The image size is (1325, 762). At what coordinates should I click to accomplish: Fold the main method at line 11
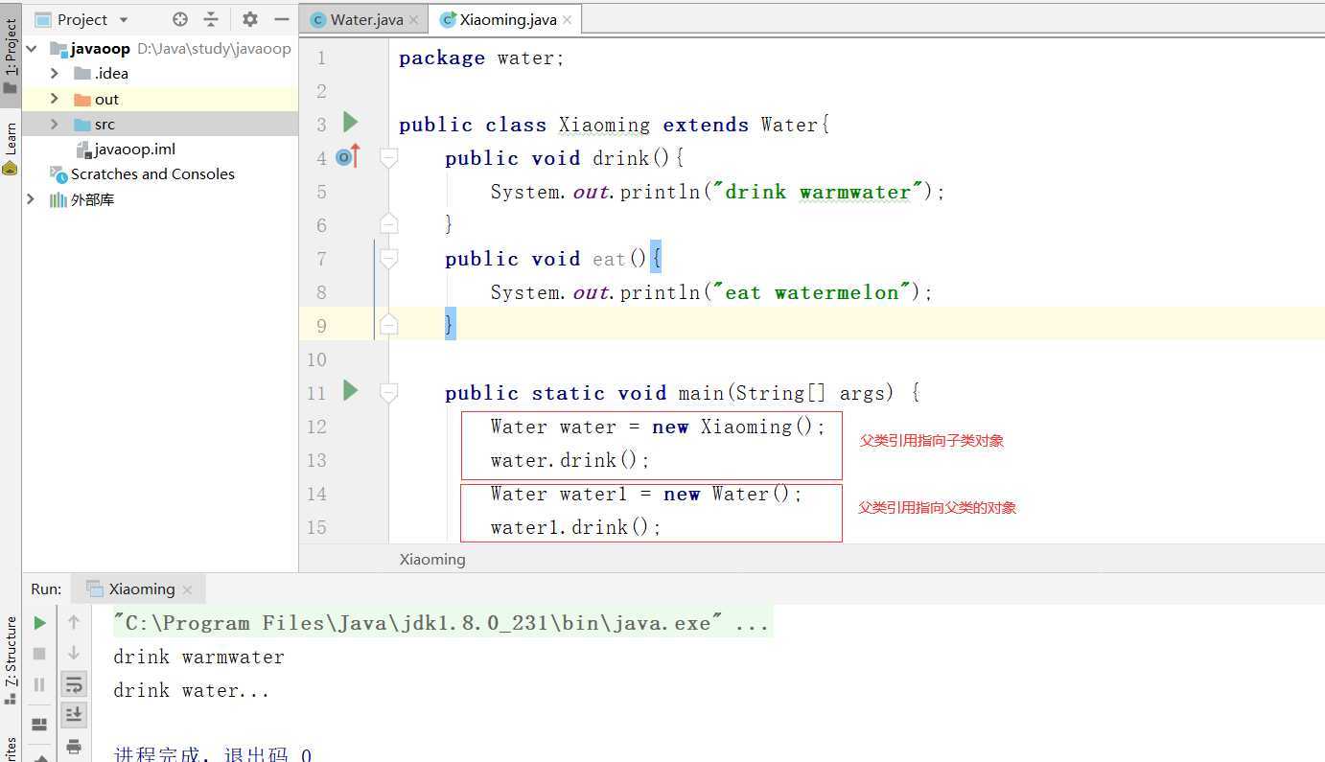388,391
